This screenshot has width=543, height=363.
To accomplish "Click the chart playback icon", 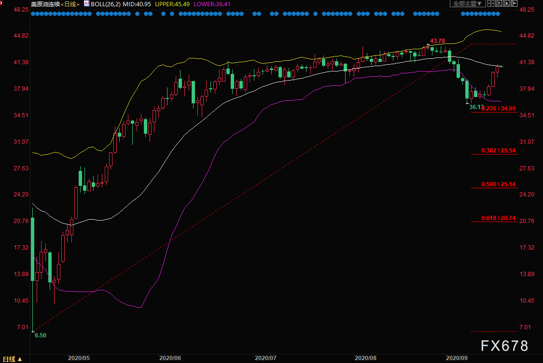I will 506,3.
